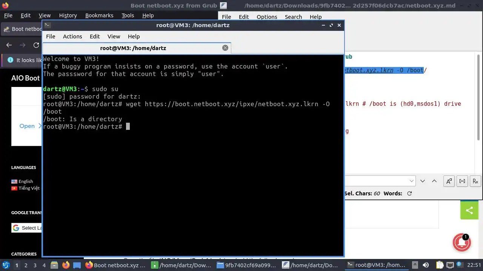Open Firefox View menu
The image size is (483, 271).
click(x=45, y=15)
